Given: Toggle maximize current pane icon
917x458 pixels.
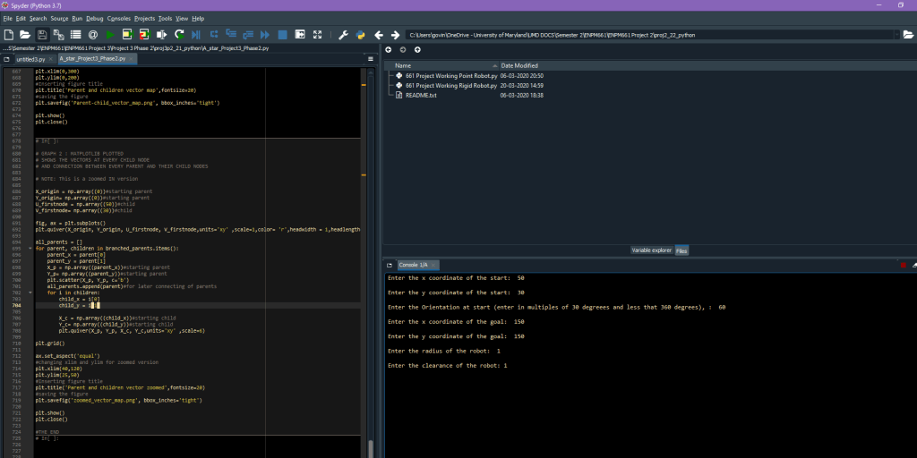Looking at the screenshot, I should click(301, 34).
